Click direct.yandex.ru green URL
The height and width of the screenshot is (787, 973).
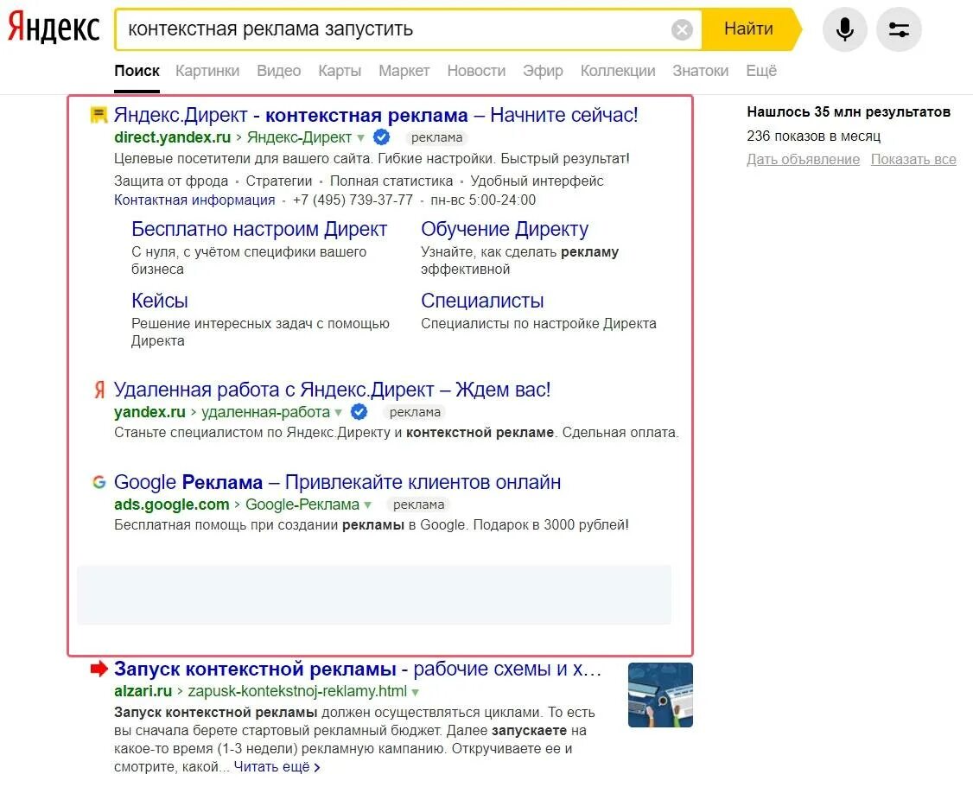(x=173, y=137)
